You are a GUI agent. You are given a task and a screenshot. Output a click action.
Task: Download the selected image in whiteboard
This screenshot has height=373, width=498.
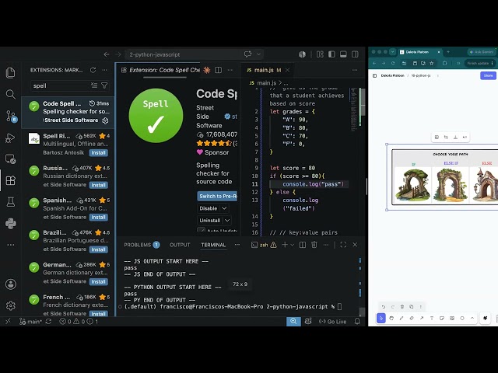(x=455, y=137)
